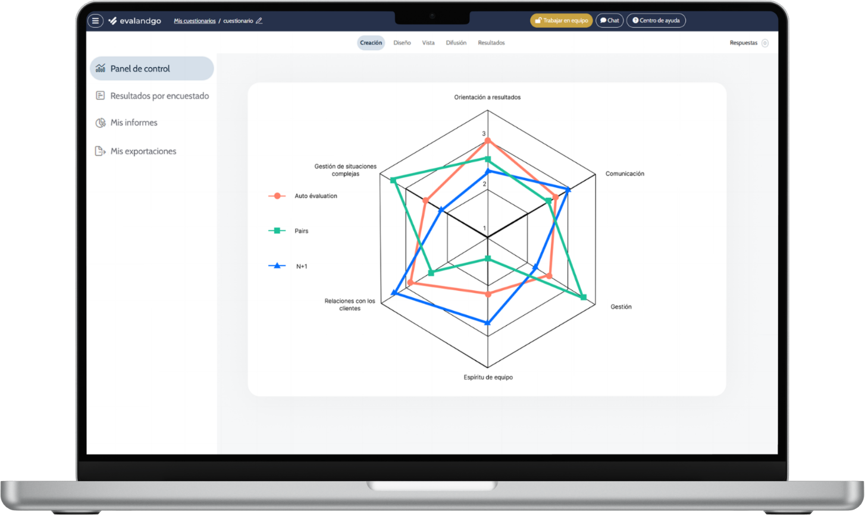Click the evalandgo logo
The height and width of the screenshot is (515, 865).
click(x=134, y=21)
